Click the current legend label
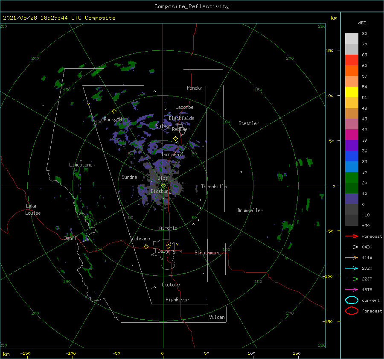Viewport: 384px width, 359px height. (x=371, y=300)
